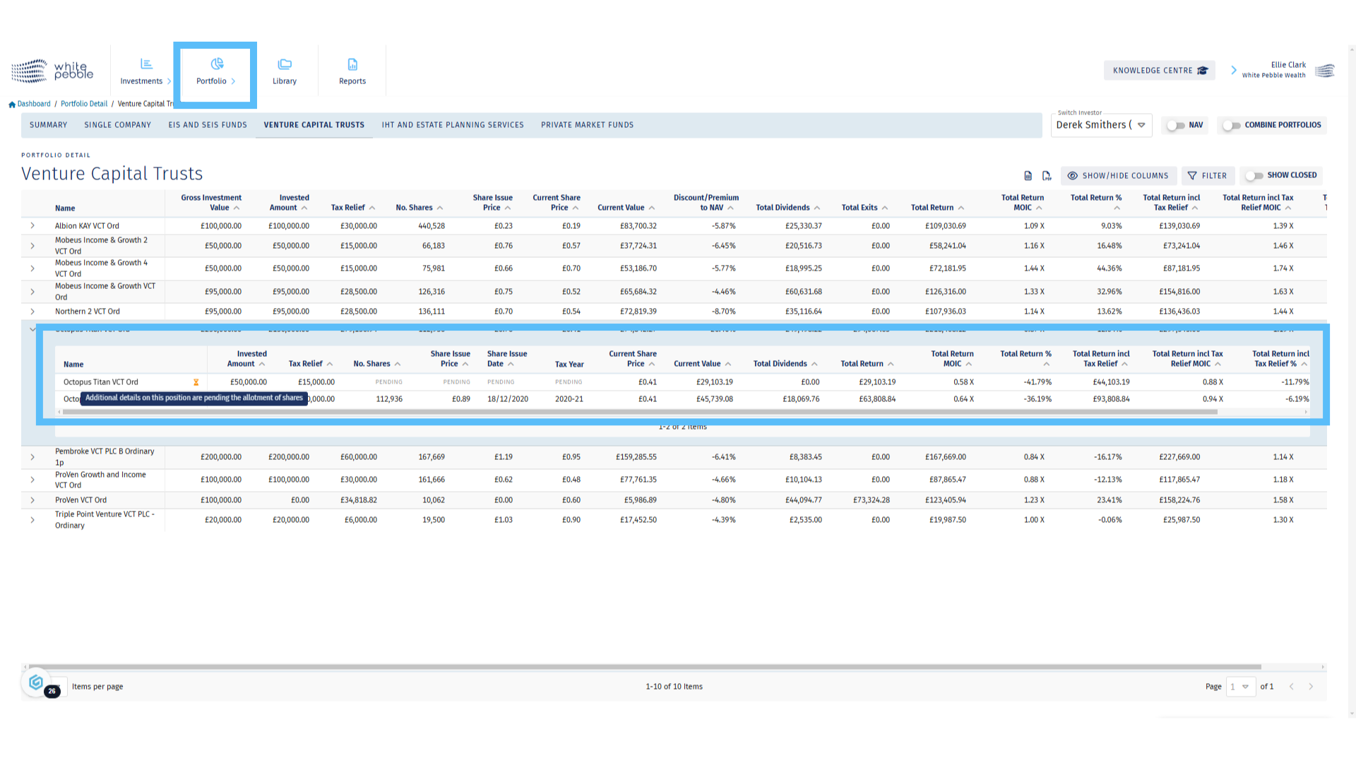
Task: Click Octopus Titan VCT Ord pending row name
Action: pyautogui.click(x=101, y=382)
